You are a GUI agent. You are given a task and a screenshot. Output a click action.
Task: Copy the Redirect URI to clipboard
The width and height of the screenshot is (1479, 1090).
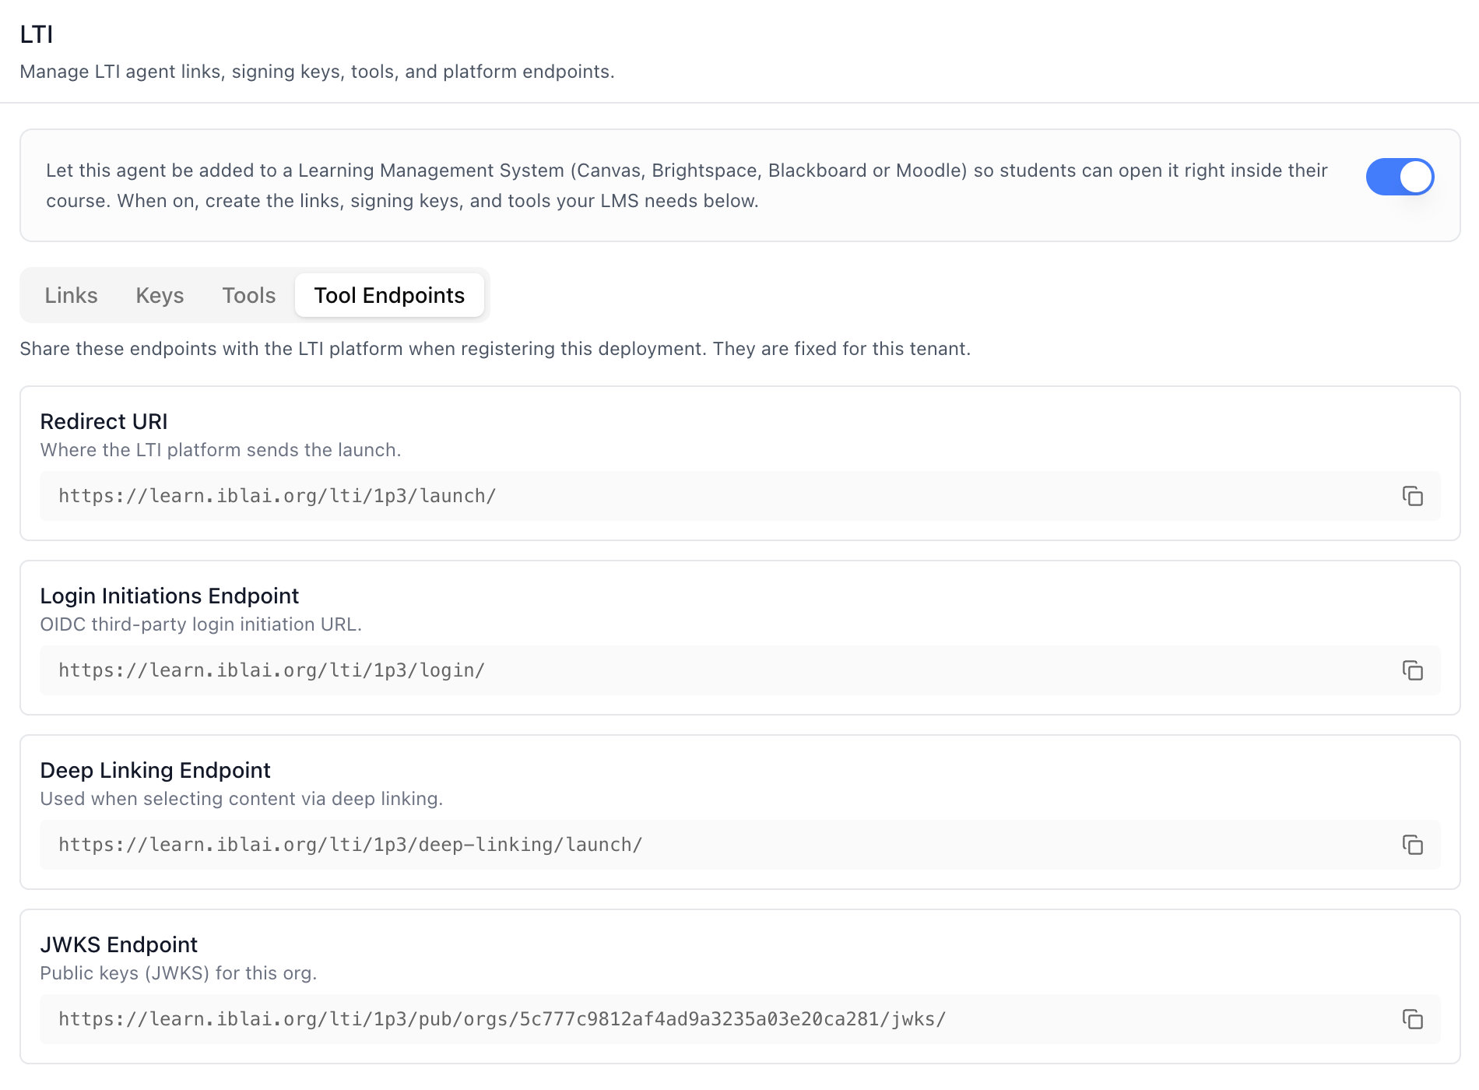(1412, 496)
